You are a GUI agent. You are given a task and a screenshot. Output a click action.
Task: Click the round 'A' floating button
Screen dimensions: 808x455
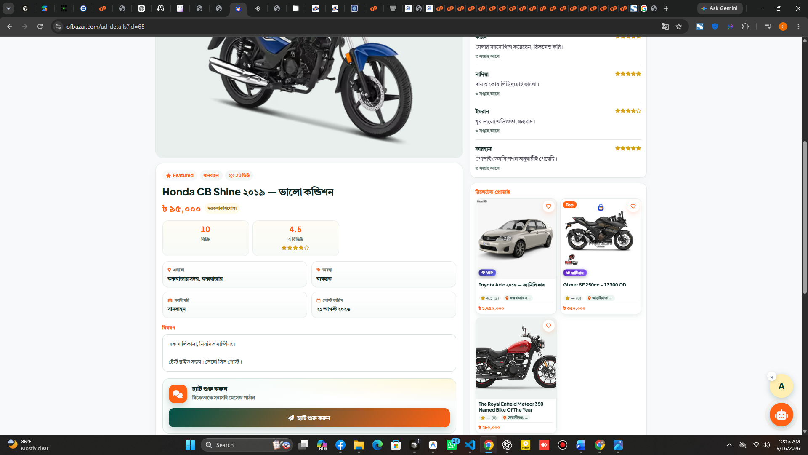pos(781,386)
